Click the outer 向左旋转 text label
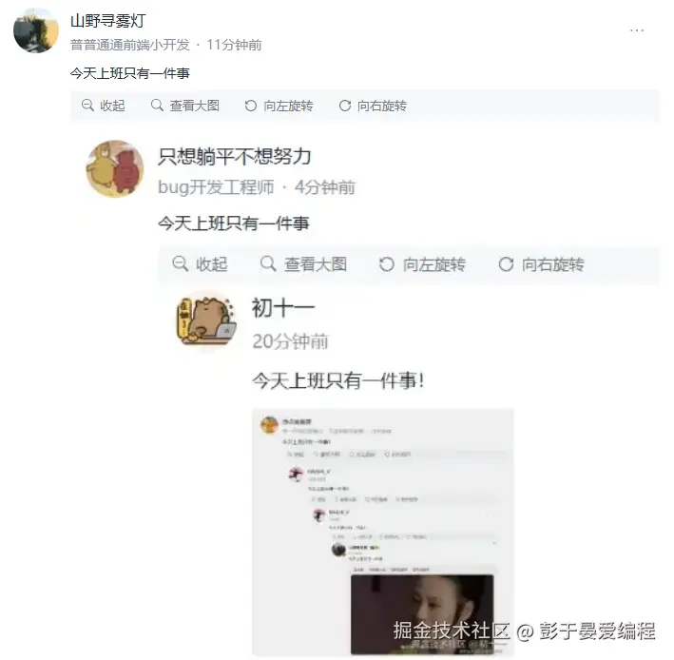The width and height of the screenshot is (674, 660). point(288,106)
